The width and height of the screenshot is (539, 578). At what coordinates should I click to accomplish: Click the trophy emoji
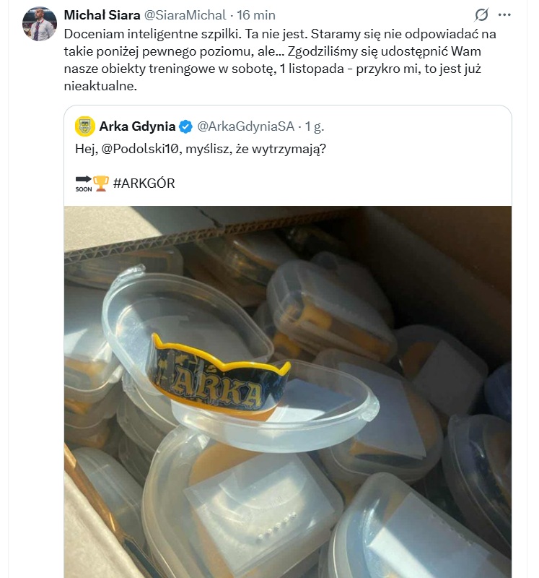pyautogui.click(x=101, y=184)
